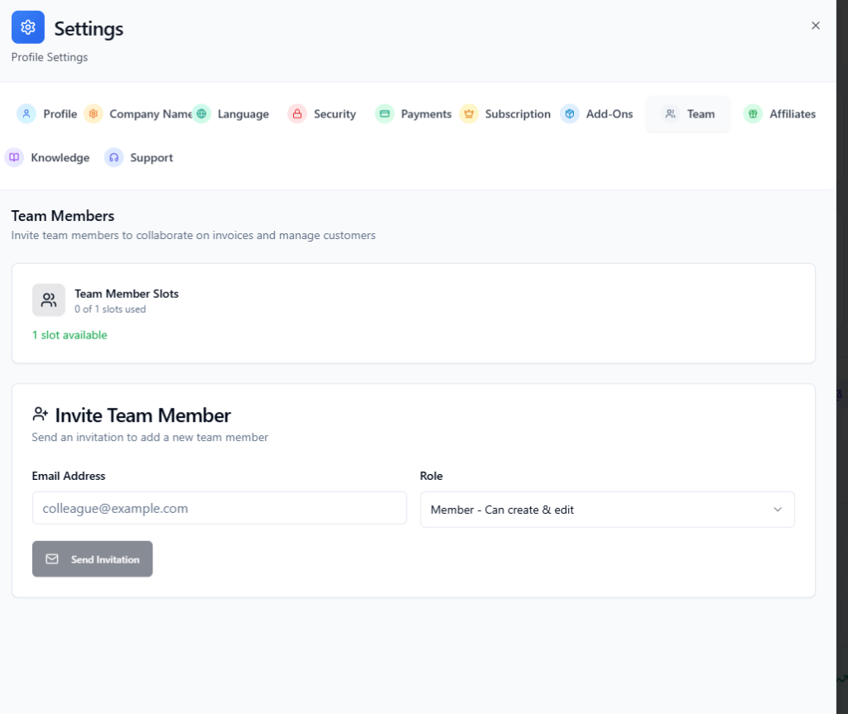The image size is (848, 714).
Task: Click the Payments card icon
Action: pyautogui.click(x=384, y=113)
